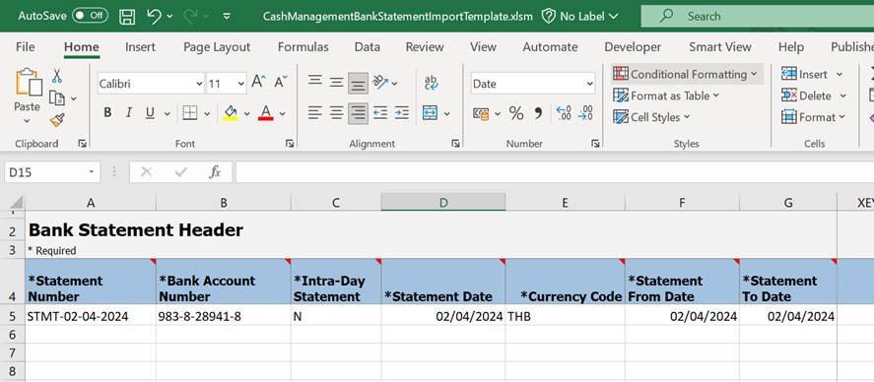
Task: Click the Insert cells button
Action: coord(805,74)
